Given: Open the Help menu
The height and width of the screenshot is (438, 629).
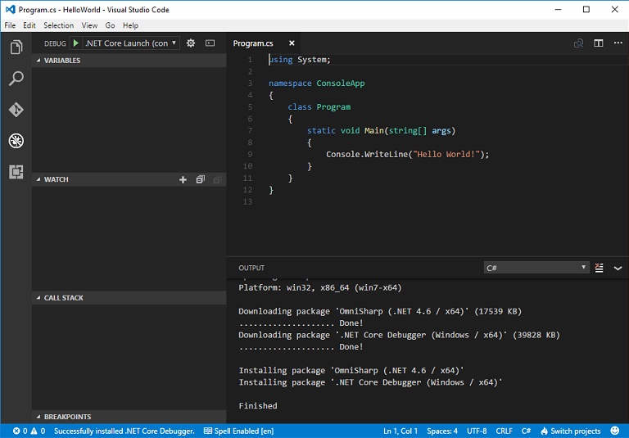Looking at the screenshot, I should click(x=130, y=25).
